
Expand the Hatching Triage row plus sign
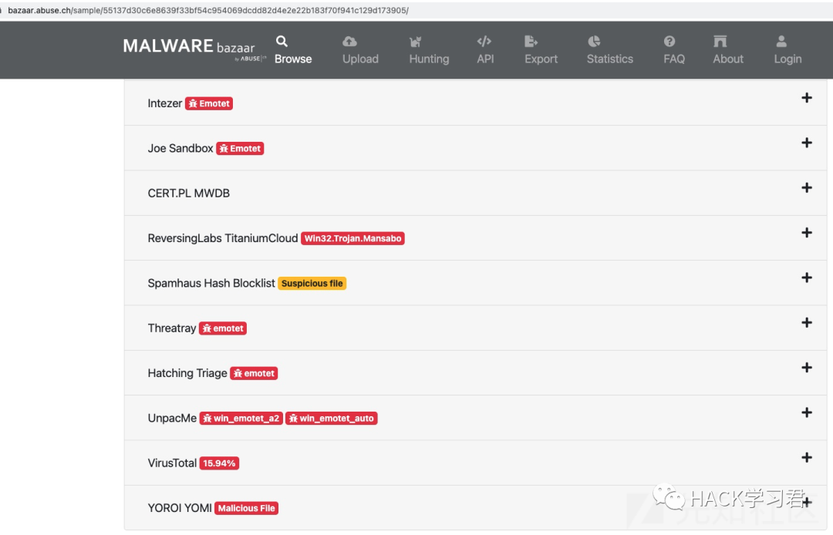tap(807, 367)
